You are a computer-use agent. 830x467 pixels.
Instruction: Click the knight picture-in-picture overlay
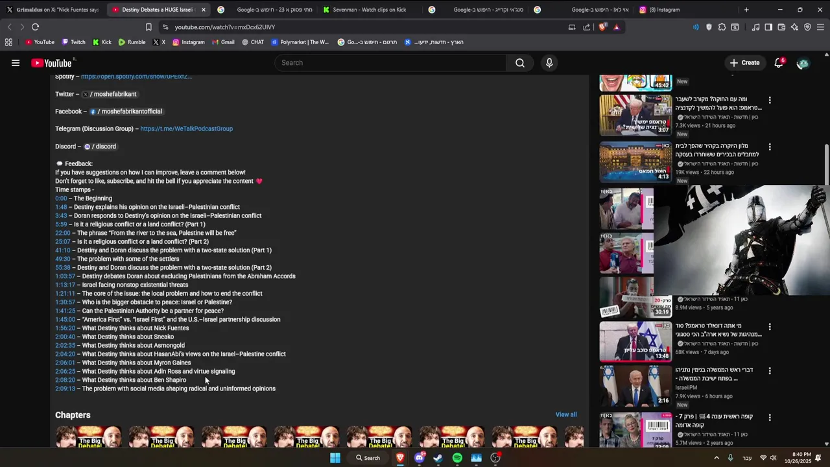coord(741,240)
